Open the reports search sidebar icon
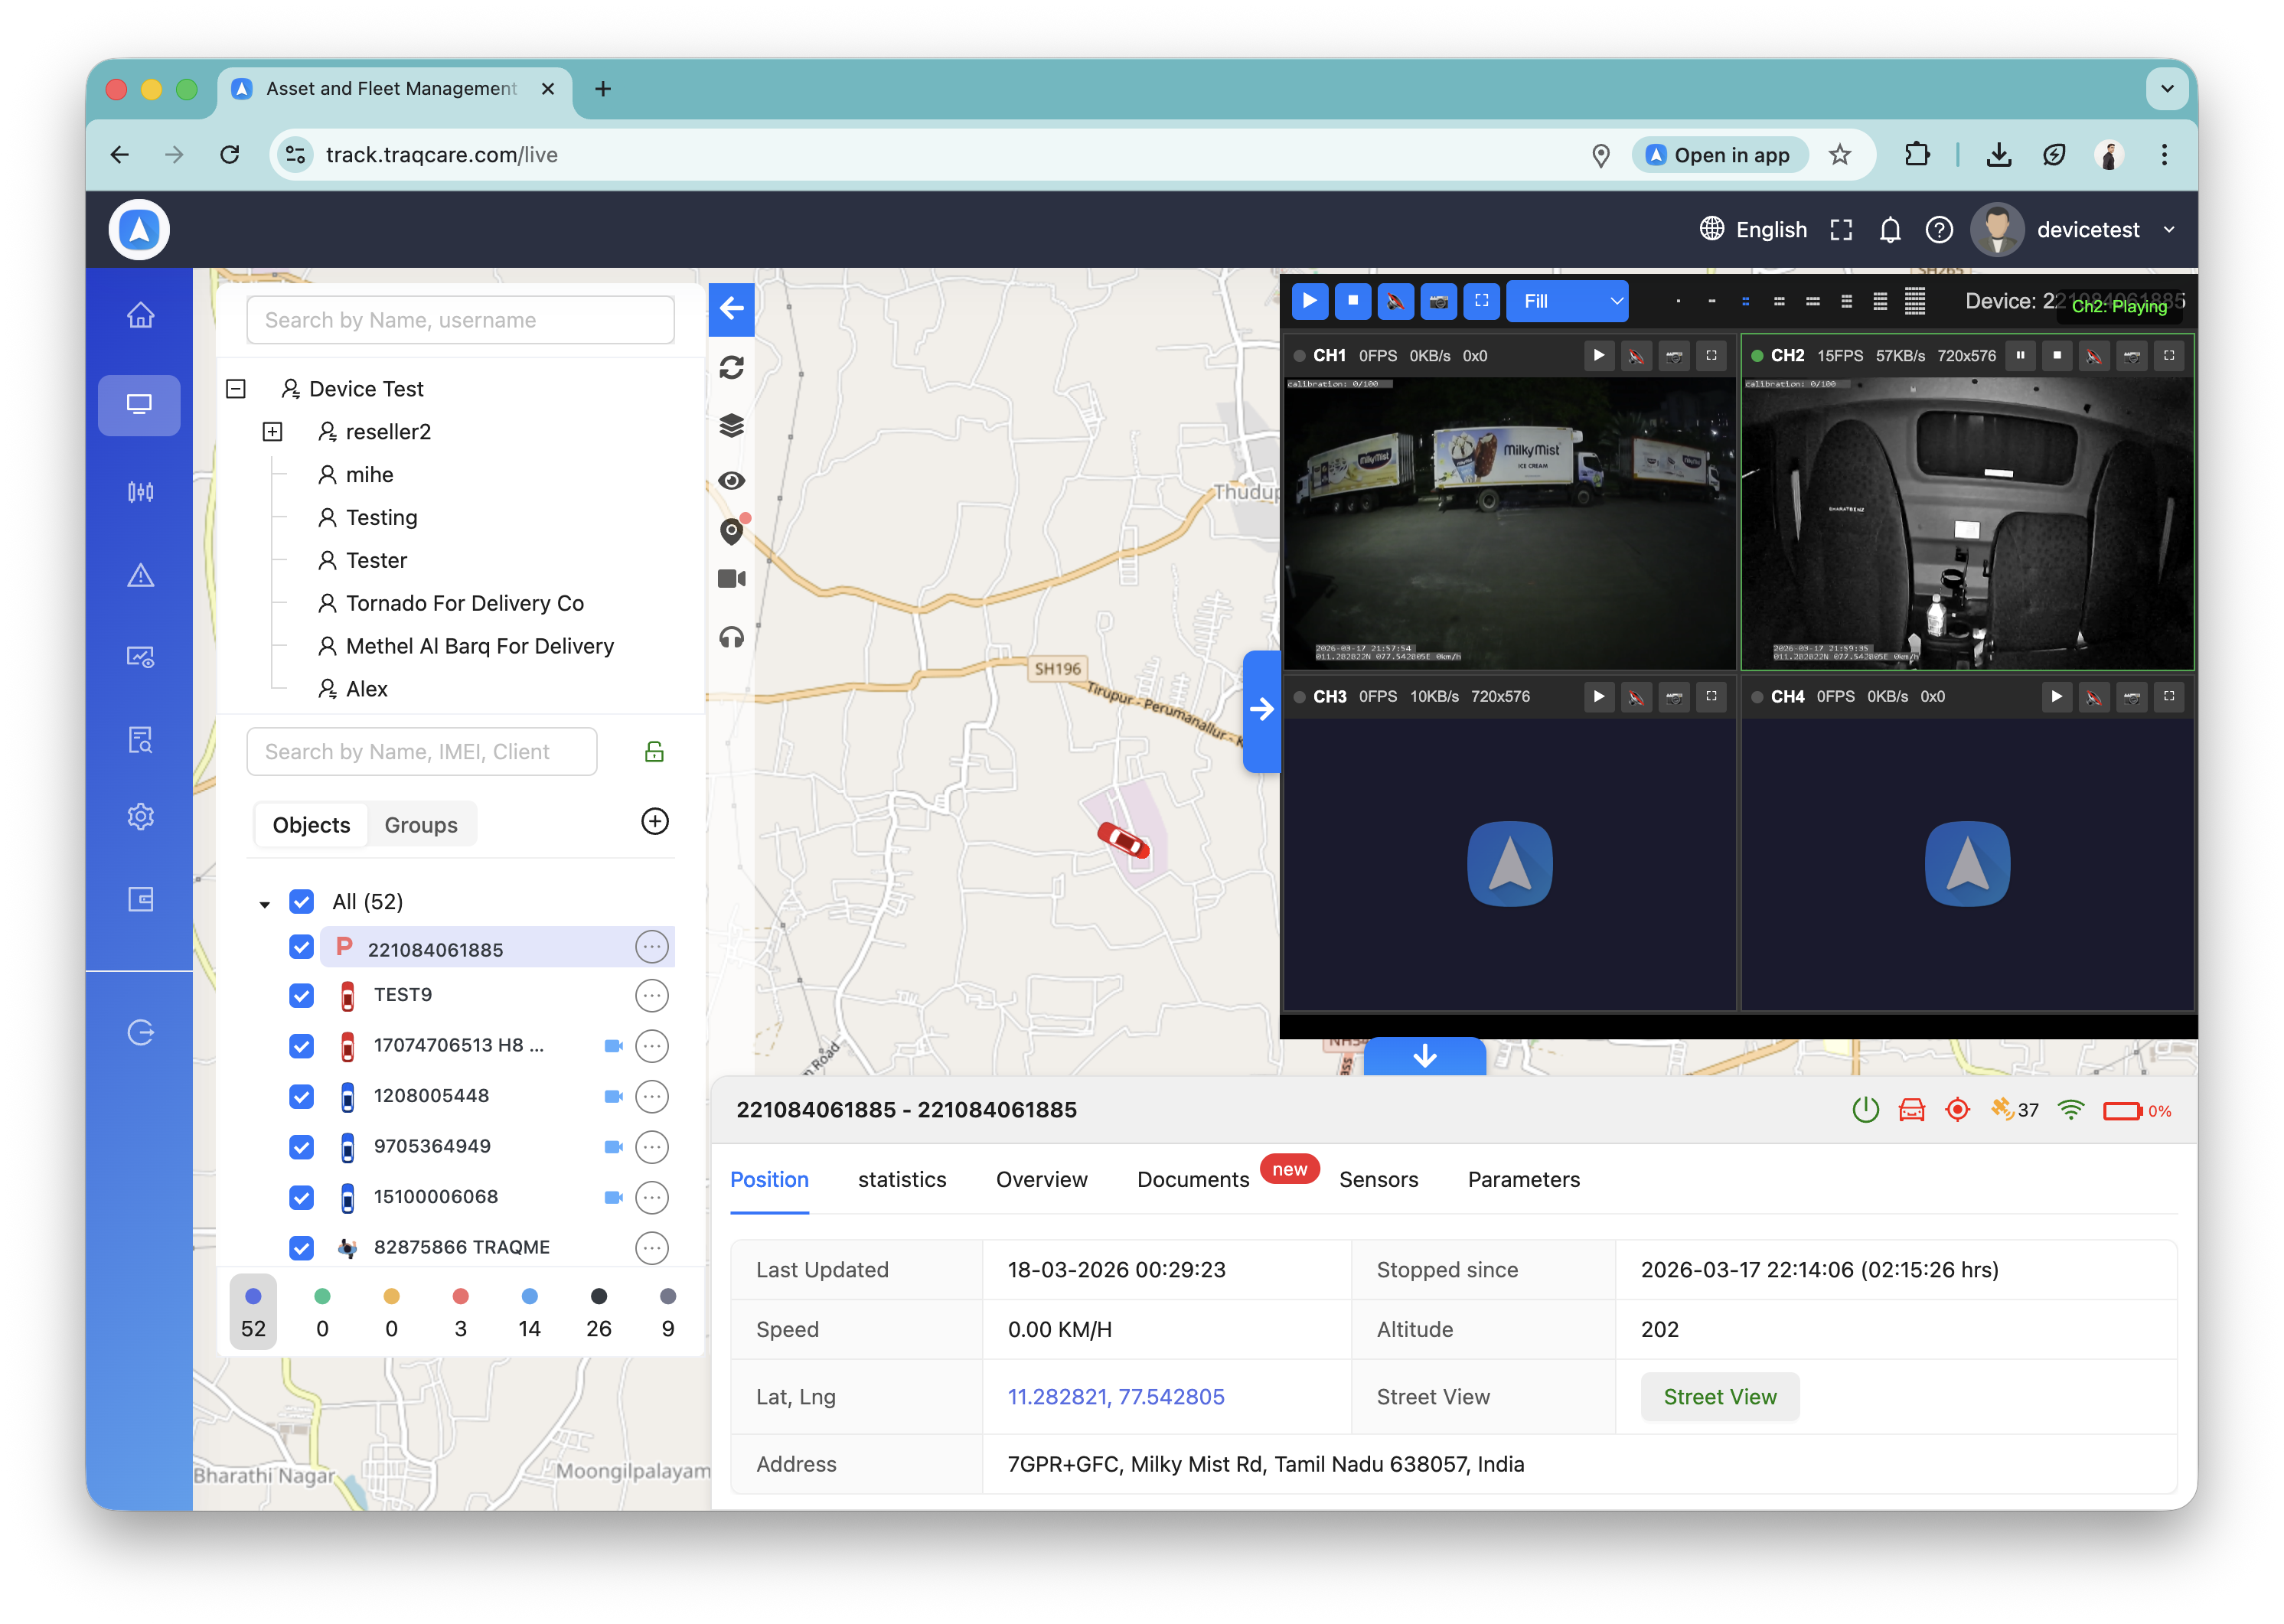 [x=140, y=740]
